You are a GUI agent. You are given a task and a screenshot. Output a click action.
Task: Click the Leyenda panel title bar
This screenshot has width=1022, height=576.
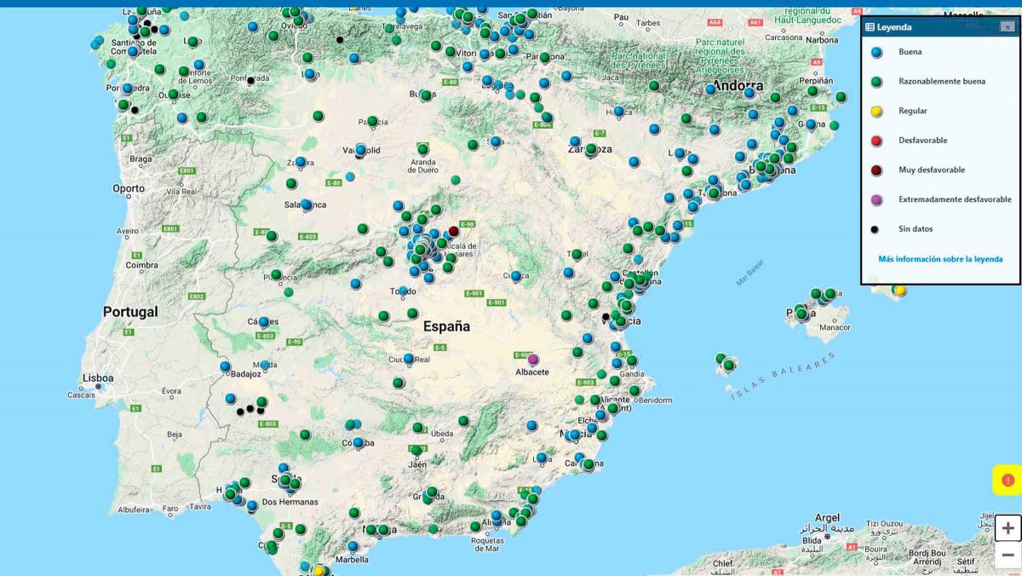click(928, 27)
